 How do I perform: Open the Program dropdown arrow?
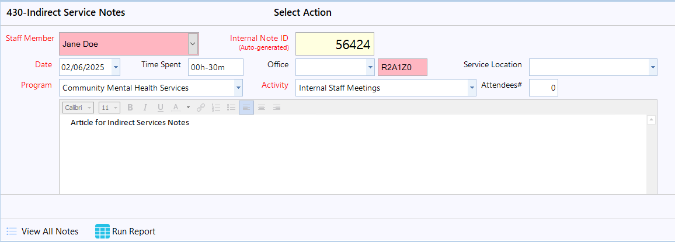pyautogui.click(x=238, y=88)
